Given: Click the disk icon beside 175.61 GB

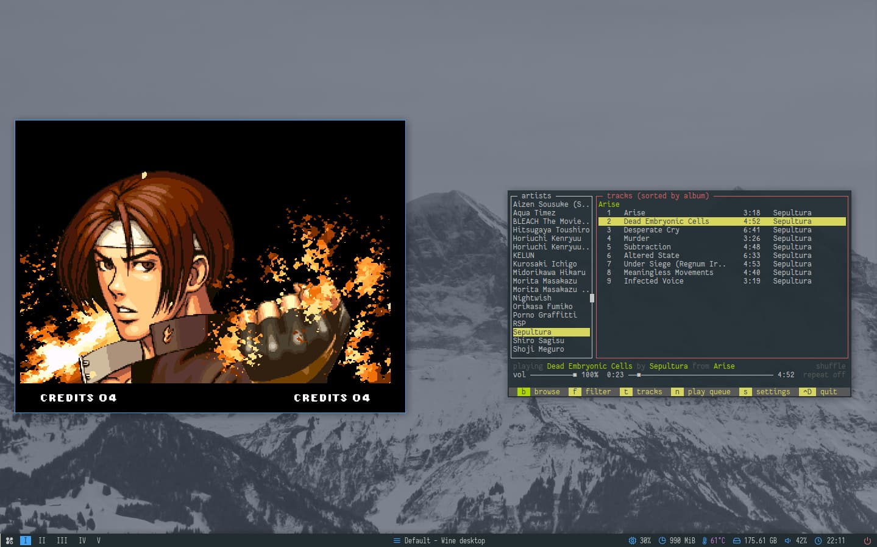Looking at the screenshot, I should tap(736, 540).
